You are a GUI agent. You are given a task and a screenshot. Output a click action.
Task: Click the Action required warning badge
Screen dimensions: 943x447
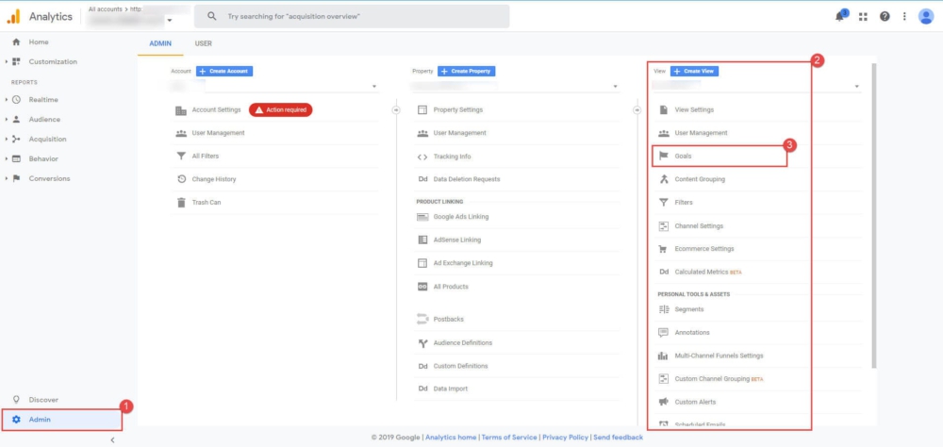[x=281, y=110]
